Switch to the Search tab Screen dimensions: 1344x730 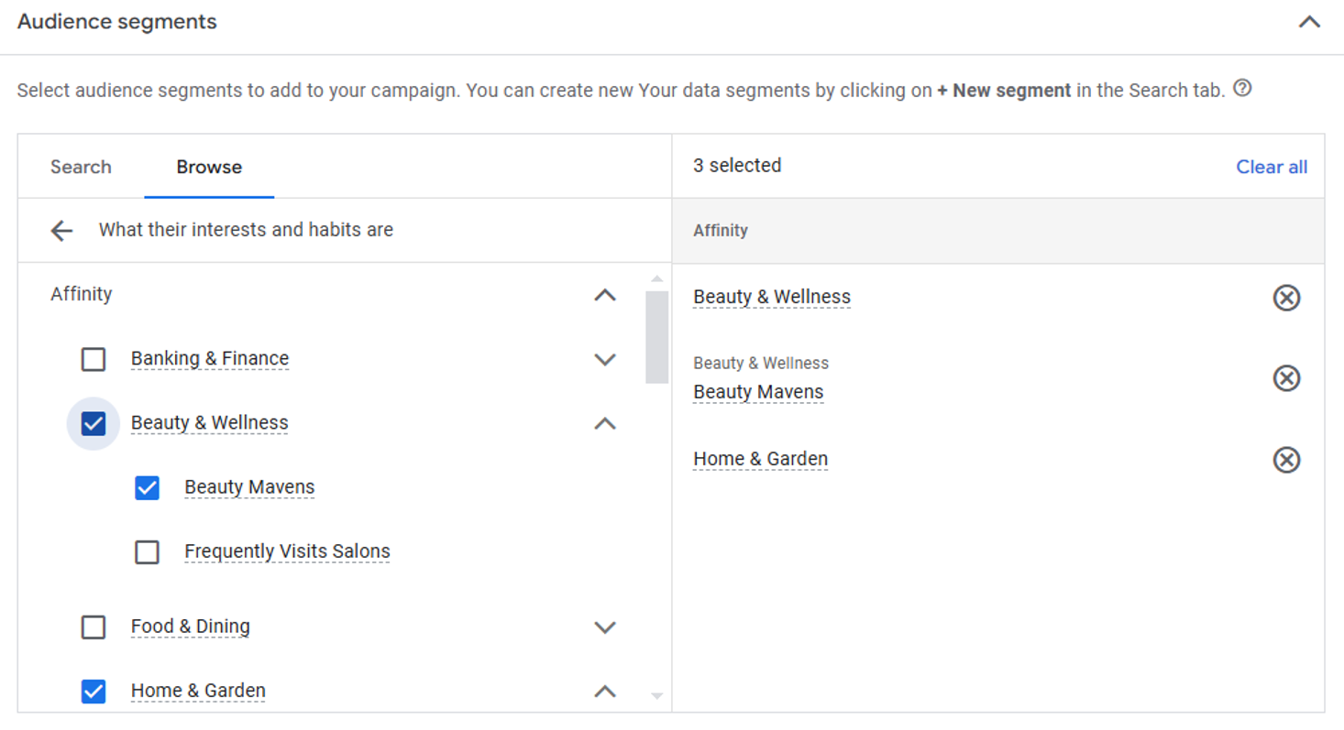pyautogui.click(x=81, y=167)
